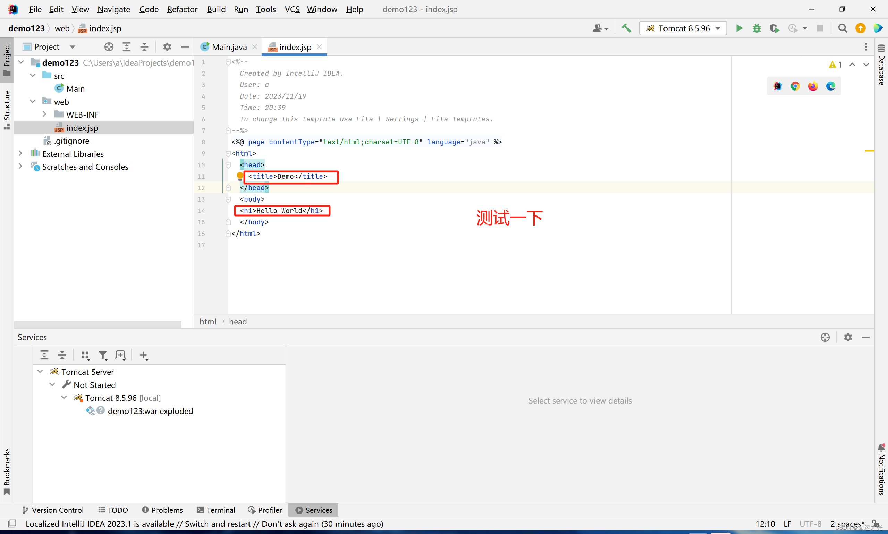
Task: Open Version Control tool window button
Action: click(53, 510)
